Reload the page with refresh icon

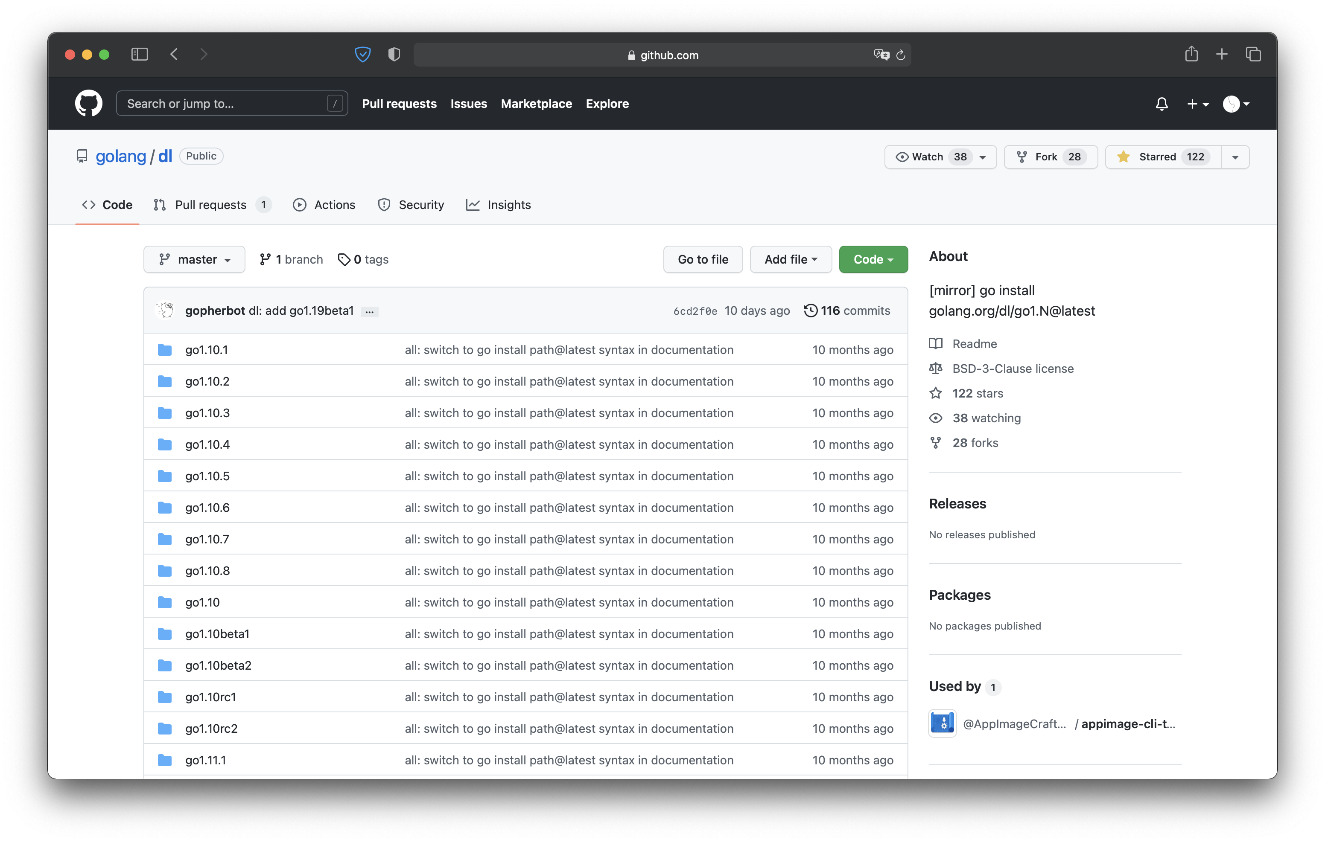(901, 55)
